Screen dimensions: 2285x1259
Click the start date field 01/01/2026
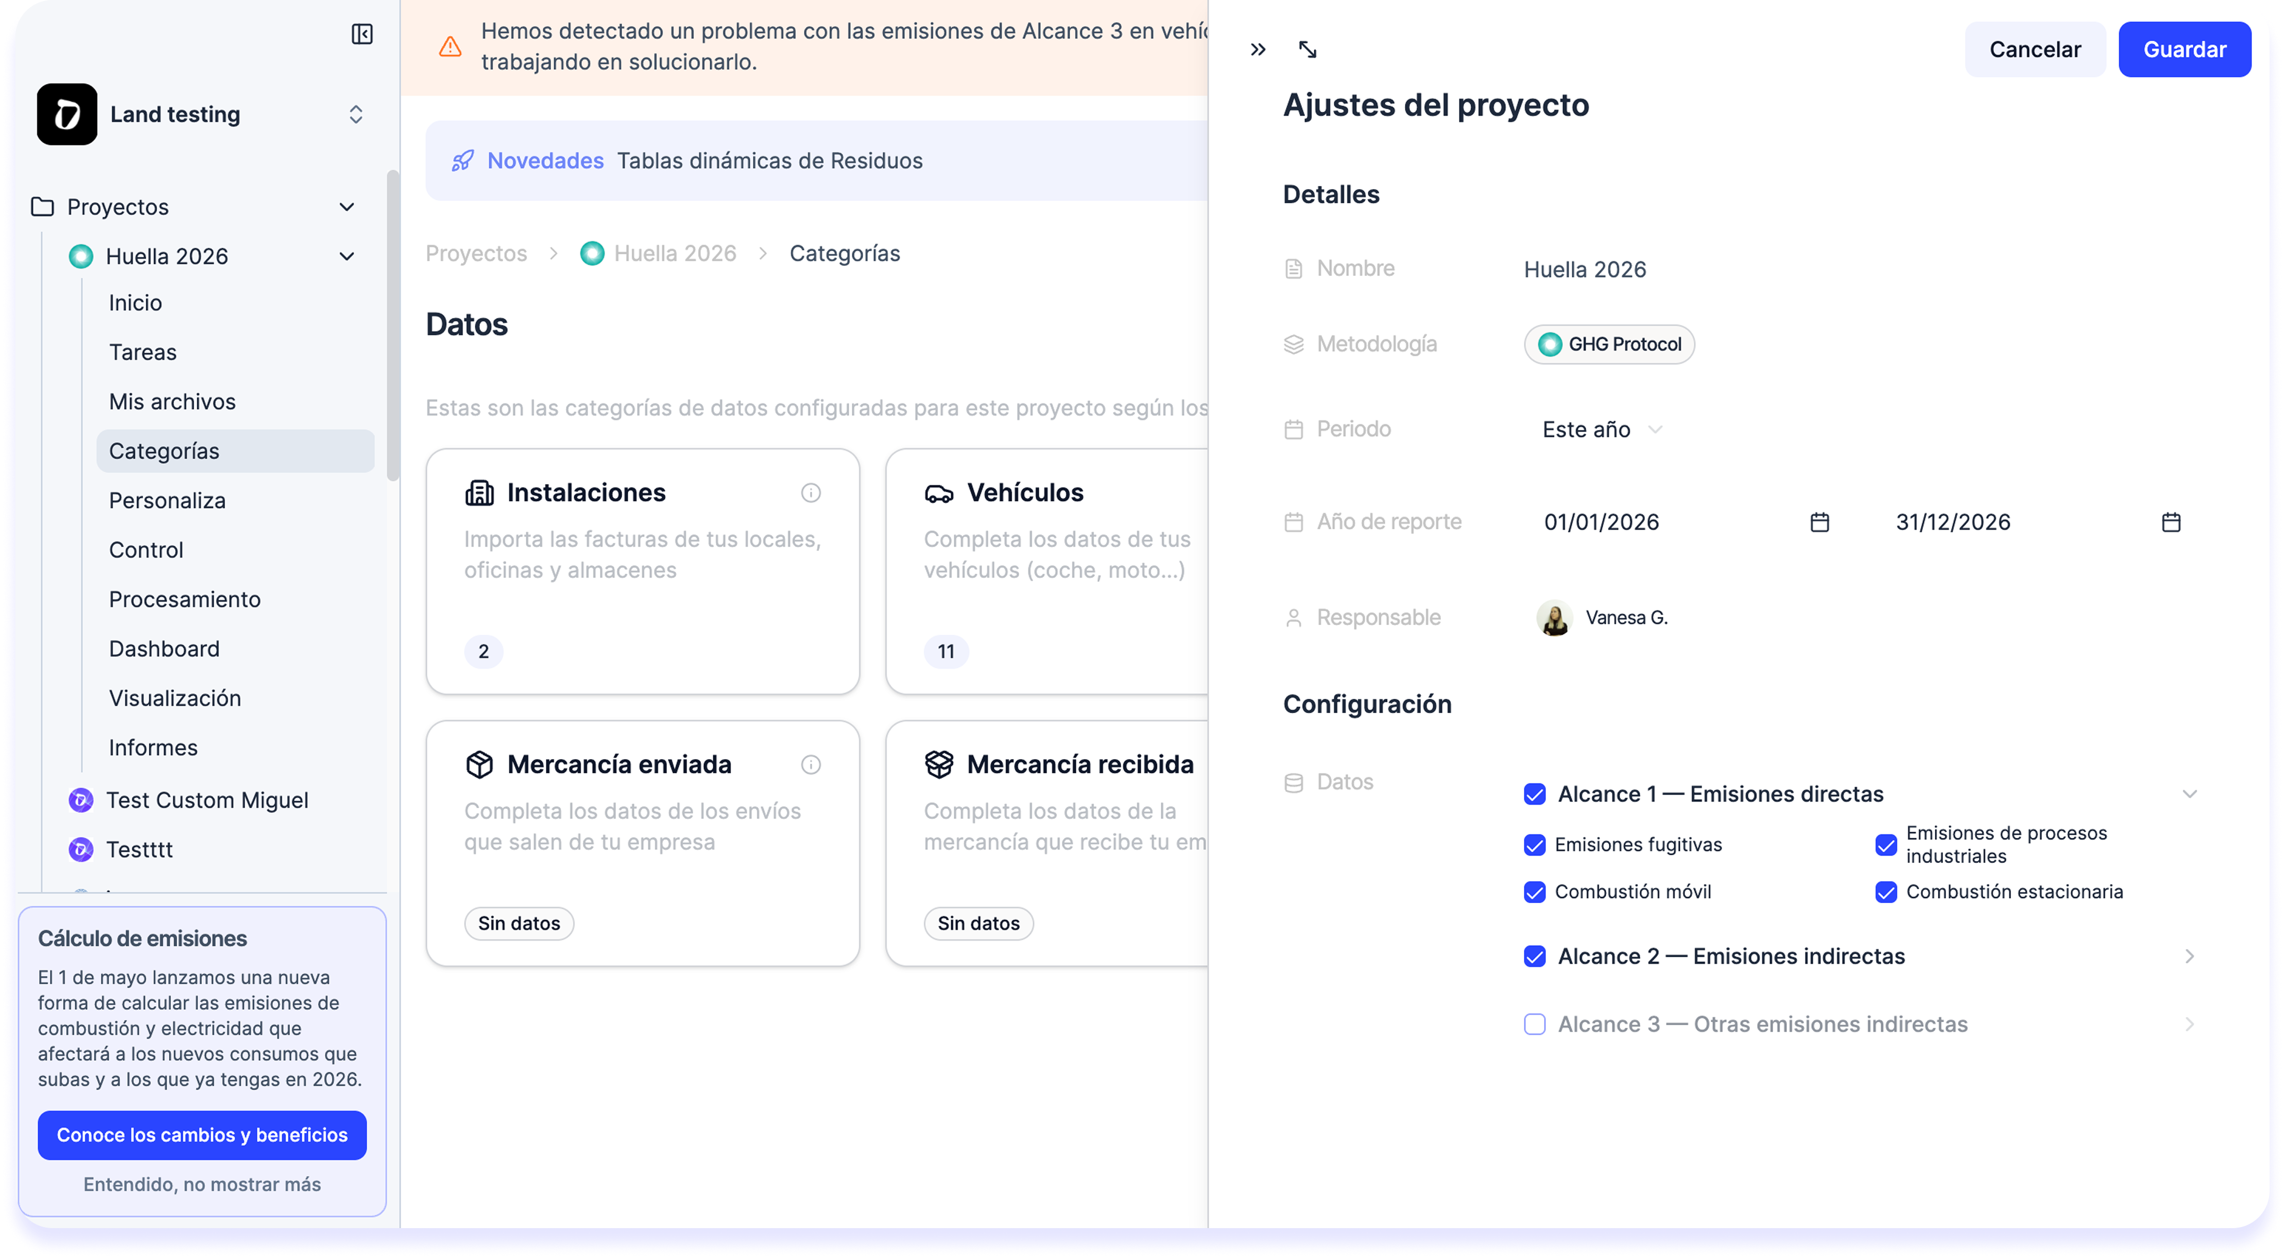tap(1601, 523)
